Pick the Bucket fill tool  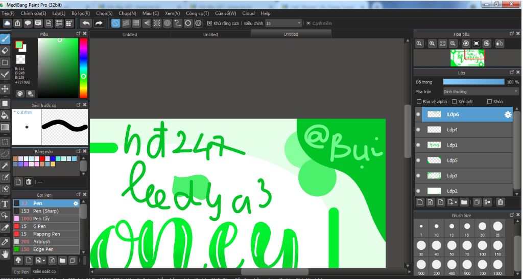point(5,115)
